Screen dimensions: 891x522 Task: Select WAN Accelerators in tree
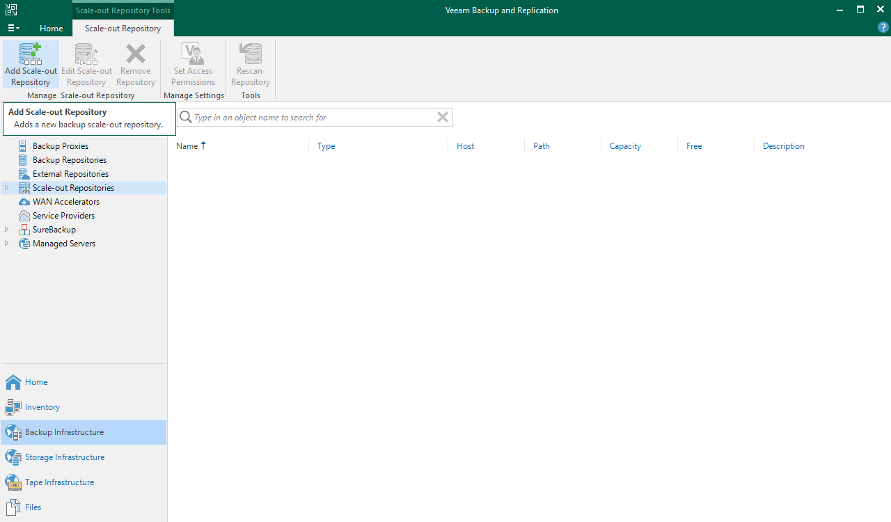point(65,202)
